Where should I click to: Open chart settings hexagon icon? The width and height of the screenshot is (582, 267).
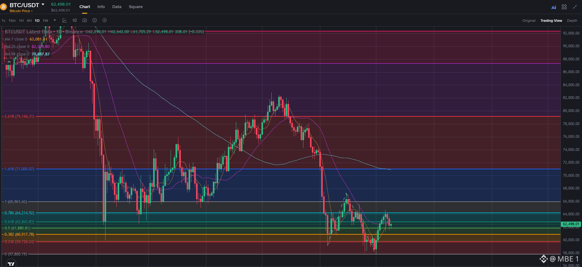pos(105,20)
